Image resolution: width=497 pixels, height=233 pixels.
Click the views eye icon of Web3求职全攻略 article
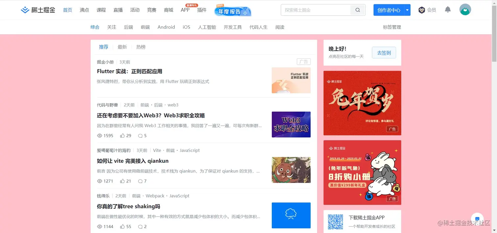[x=100, y=136]
